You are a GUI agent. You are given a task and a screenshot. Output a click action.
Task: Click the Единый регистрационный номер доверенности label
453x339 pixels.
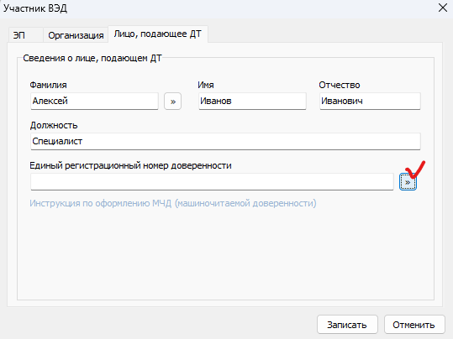click(130, 165)
